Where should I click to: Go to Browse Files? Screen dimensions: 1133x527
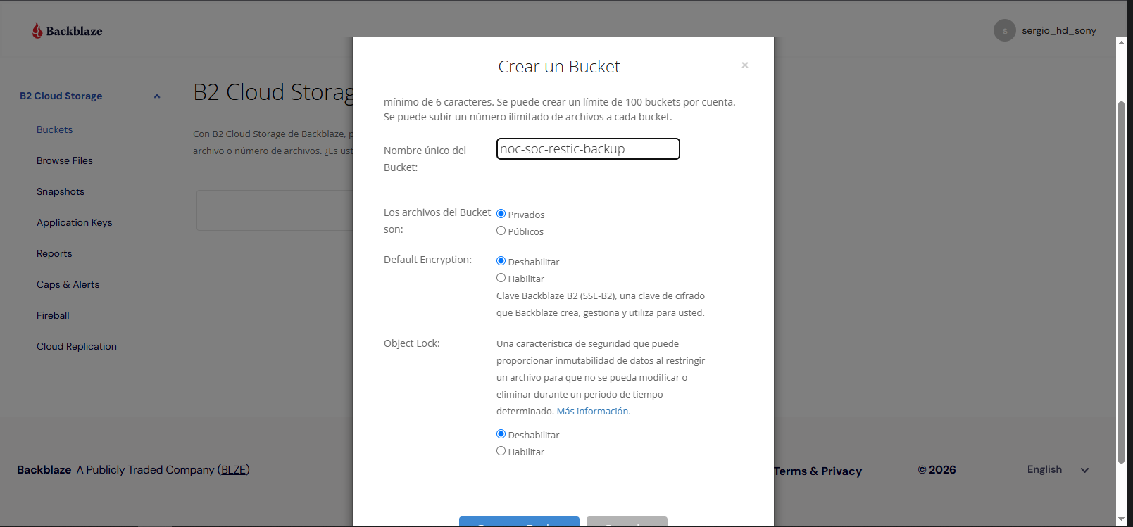pos(65,160)
